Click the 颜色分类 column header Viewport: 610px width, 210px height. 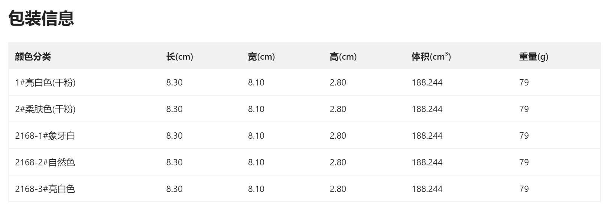(33, 57)
